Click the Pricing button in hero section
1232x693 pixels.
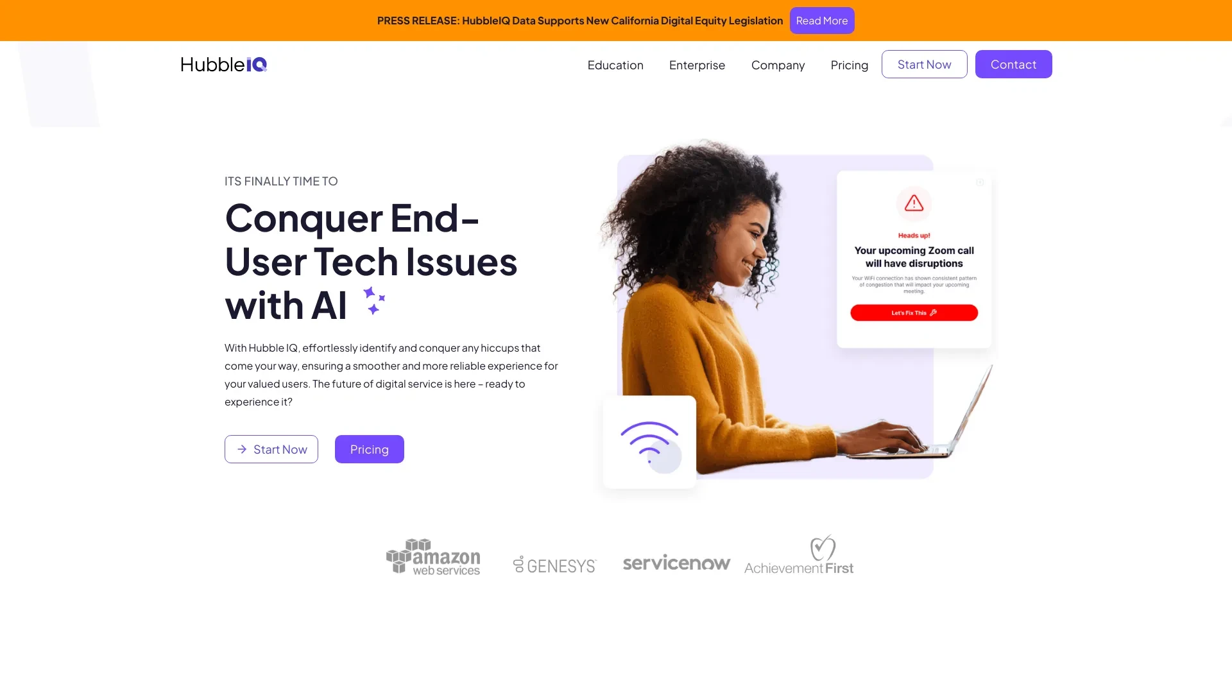(369, 449)
